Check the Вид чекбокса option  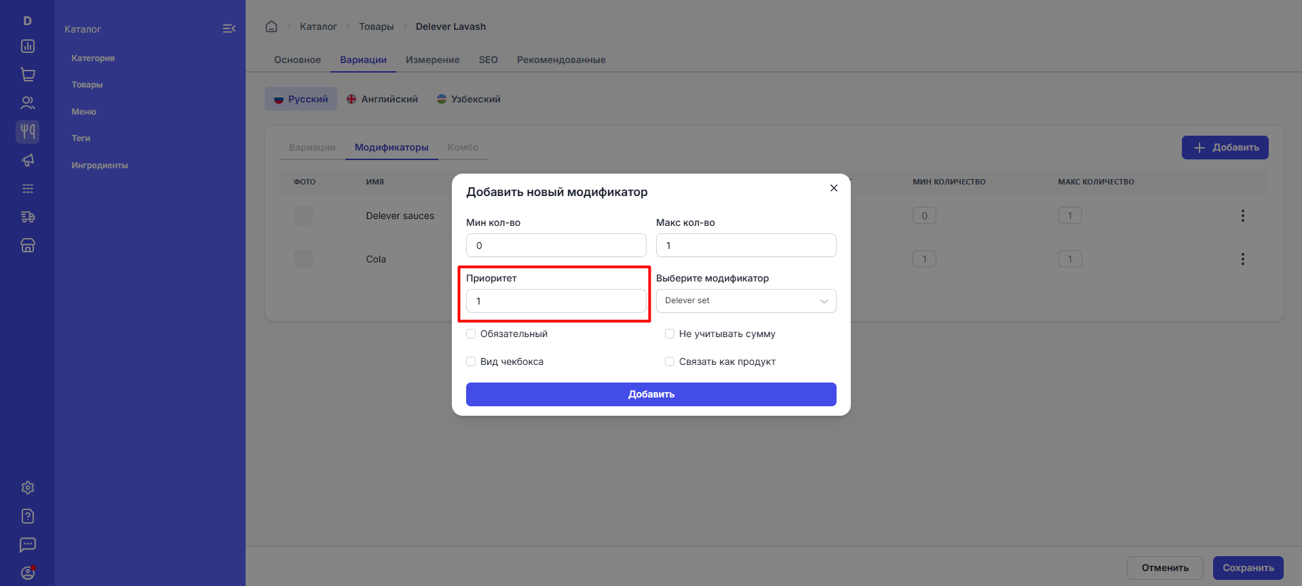[x=471, y=362]
